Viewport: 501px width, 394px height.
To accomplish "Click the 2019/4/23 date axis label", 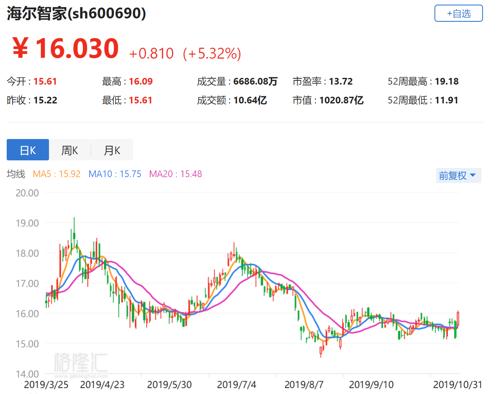I will pos(102,384).
